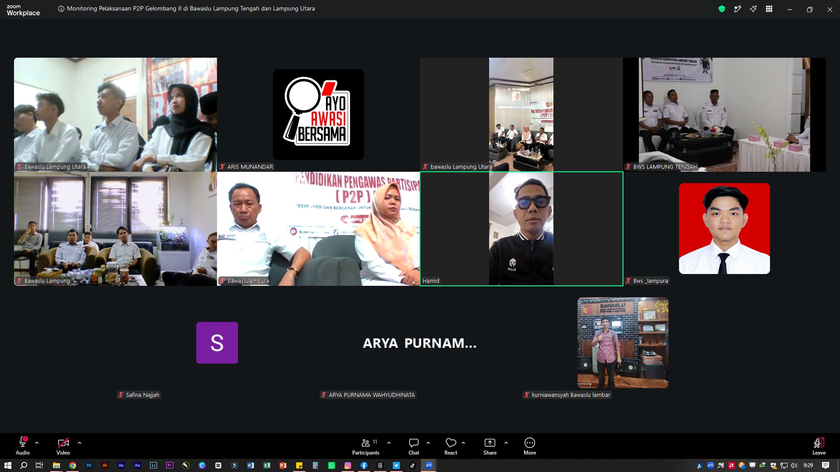Open the More options menu
Image resolution: width=840 pixels, height=472 pixels.
[x=530, y=446]
